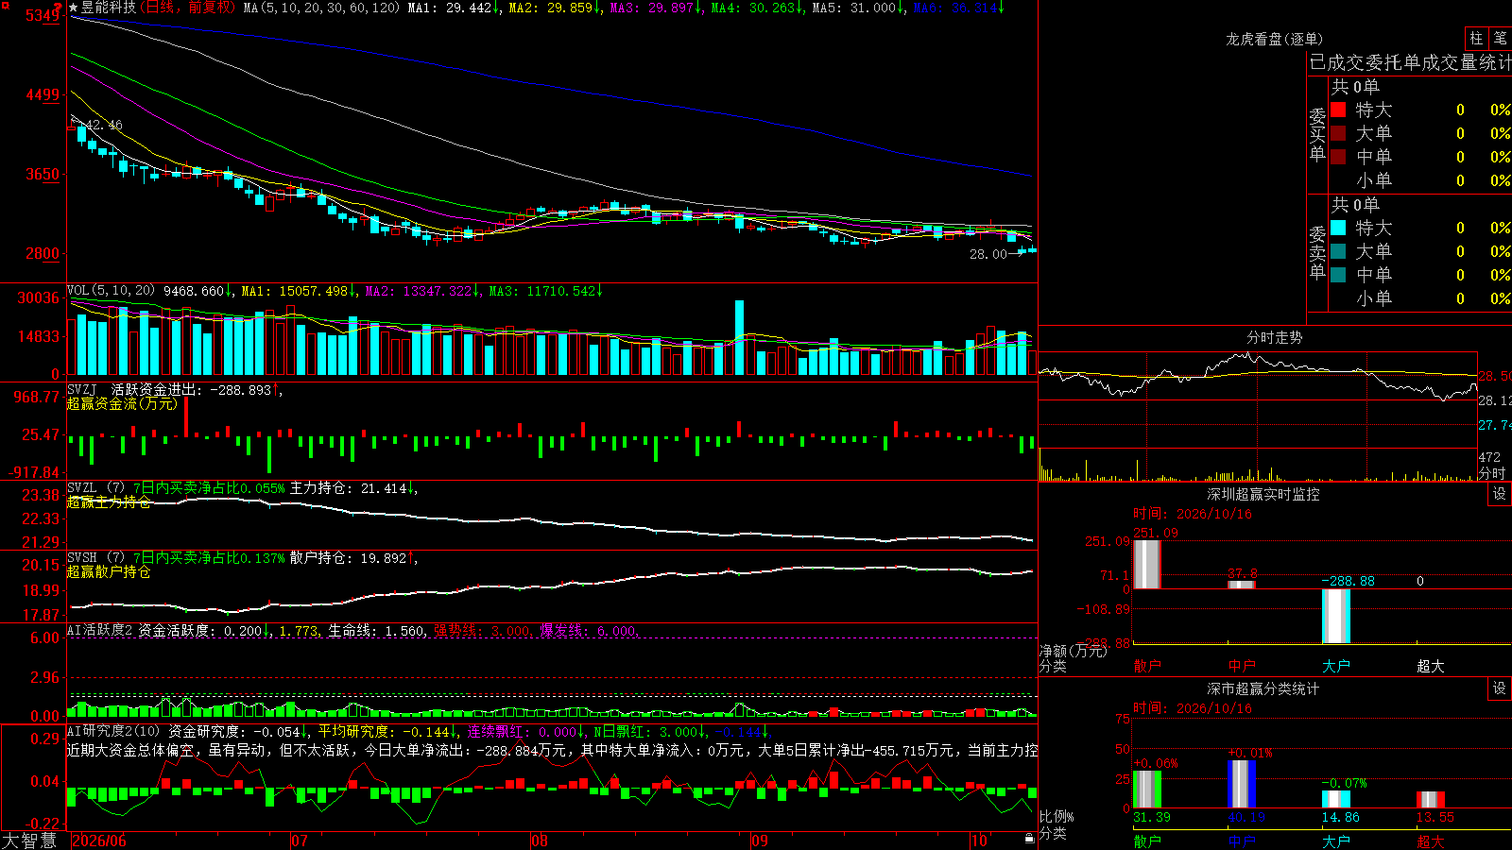The width and height of the screenshot is (1512, 850).
Task: Open 设 settings for 深市超赢分类统计
Action: click(1500, 688)
